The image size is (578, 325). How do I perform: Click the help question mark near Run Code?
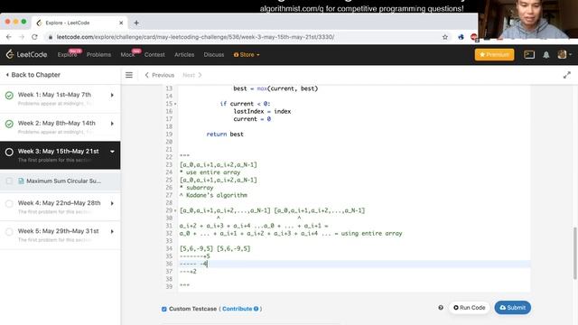[441, 308]
